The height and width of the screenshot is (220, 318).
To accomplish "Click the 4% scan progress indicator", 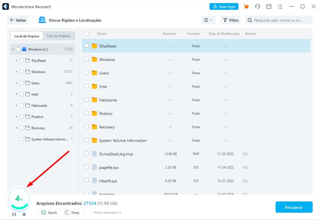I will (x=19, y=198).
